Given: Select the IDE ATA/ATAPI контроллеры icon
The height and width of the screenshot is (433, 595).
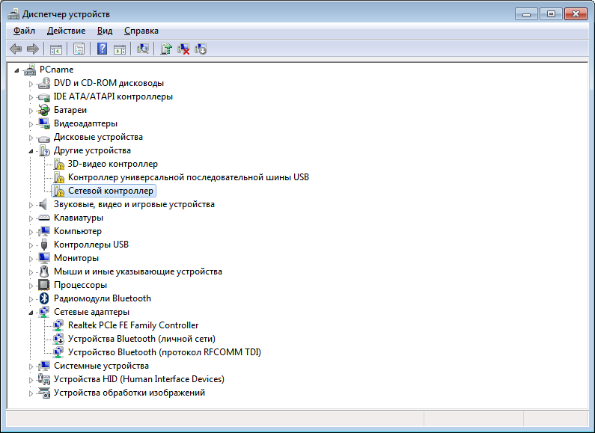Looking at the screenshot, I should (44, 96).
